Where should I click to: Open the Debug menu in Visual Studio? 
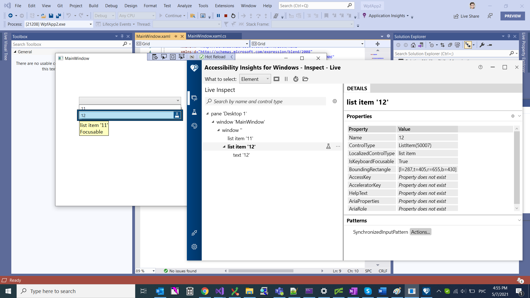tap(111, 6)
